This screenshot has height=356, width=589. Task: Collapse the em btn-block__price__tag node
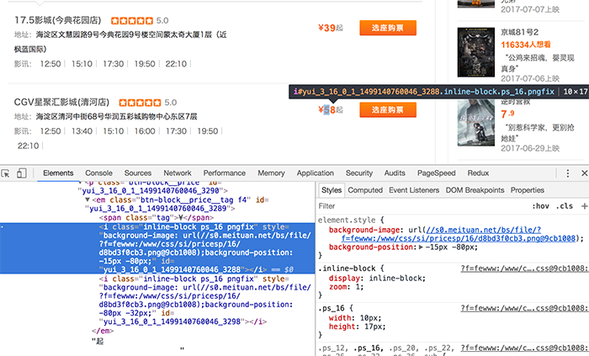(88, 199)
